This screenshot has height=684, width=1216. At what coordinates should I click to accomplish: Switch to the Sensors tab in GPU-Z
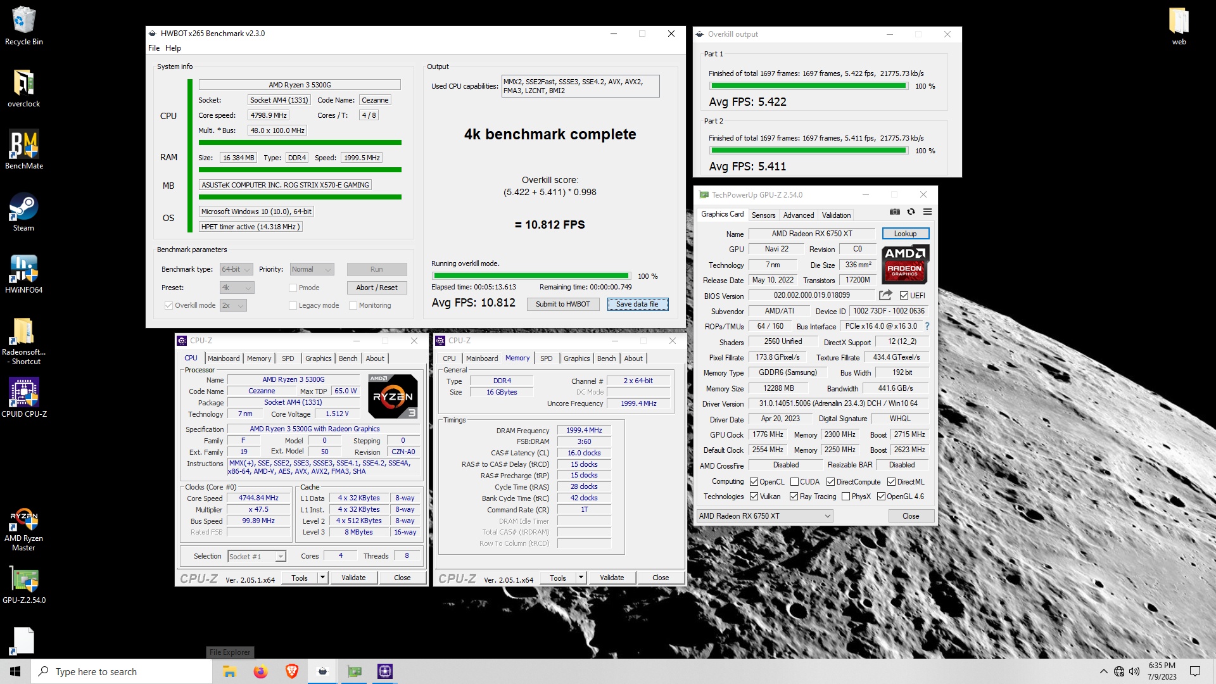pyautogui.click(x=763, y=215)
